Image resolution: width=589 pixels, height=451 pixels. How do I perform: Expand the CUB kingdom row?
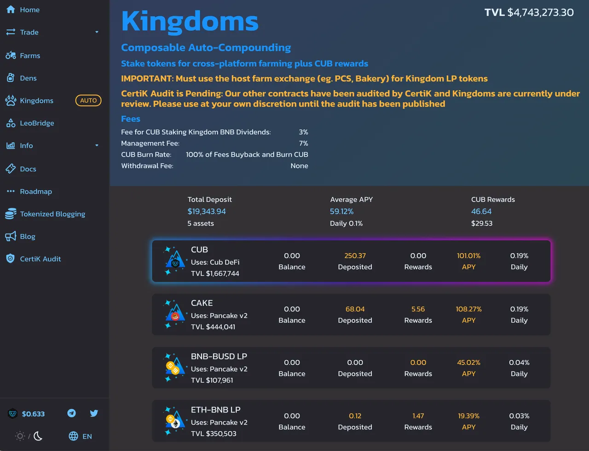(351, 261)
